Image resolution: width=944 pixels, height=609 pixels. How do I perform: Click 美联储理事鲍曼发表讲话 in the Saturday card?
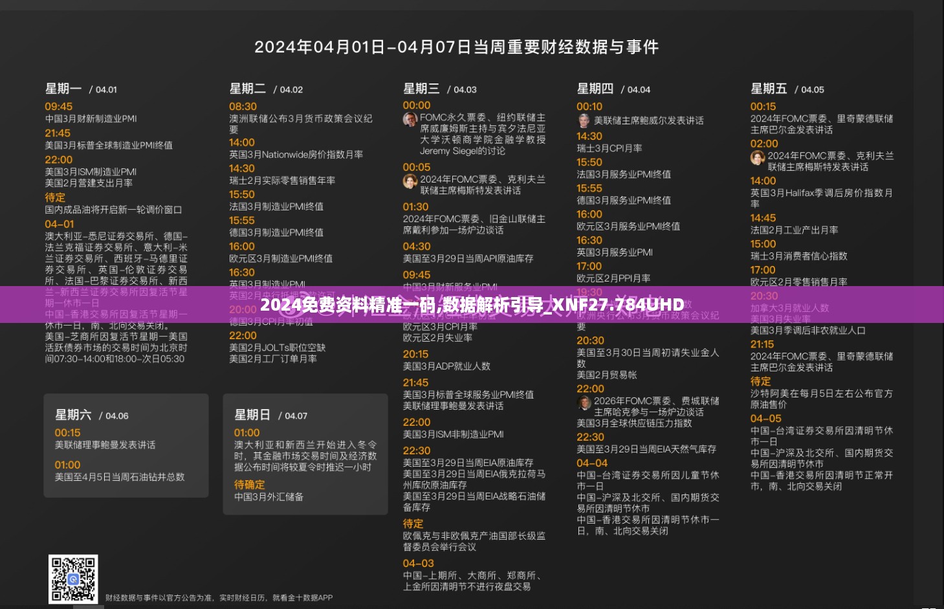(x=105, y=445)
